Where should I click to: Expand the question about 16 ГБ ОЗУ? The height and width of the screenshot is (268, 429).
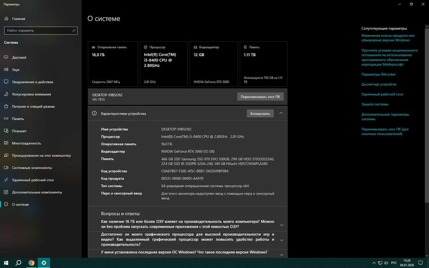[281, 225]
